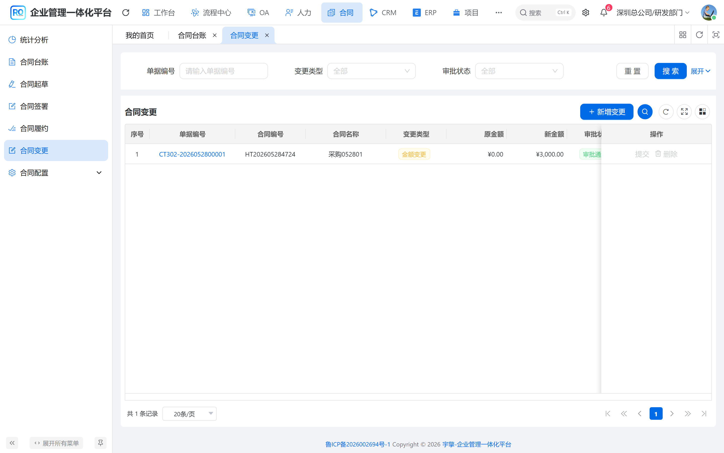Click the 重置 button
The image size is (724, 453).
(632, 71)
